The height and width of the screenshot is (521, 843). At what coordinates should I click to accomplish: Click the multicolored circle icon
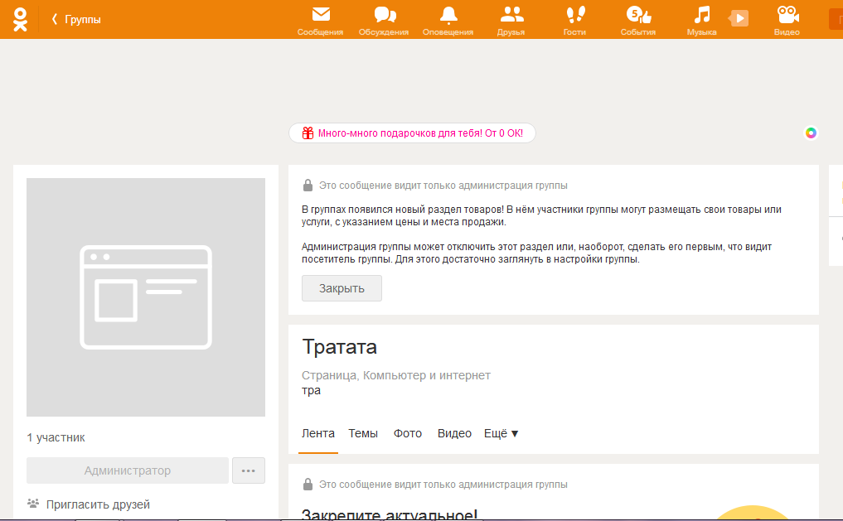tap(811, 133)
